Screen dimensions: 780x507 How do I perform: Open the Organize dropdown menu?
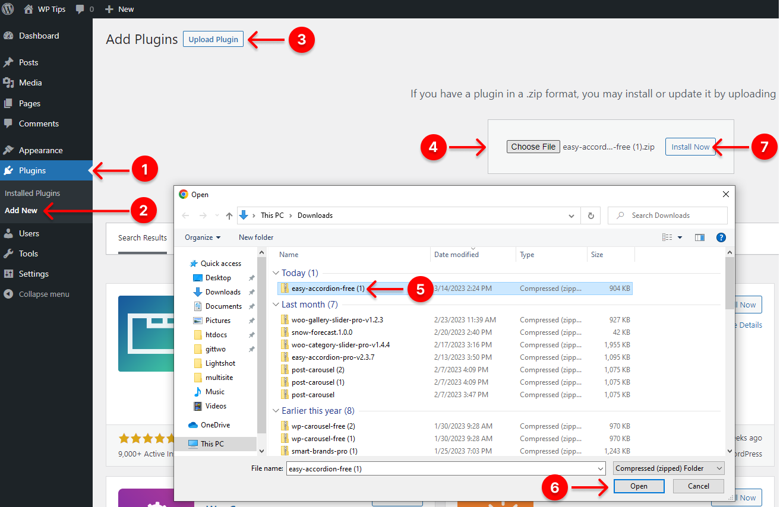[203, 237]
